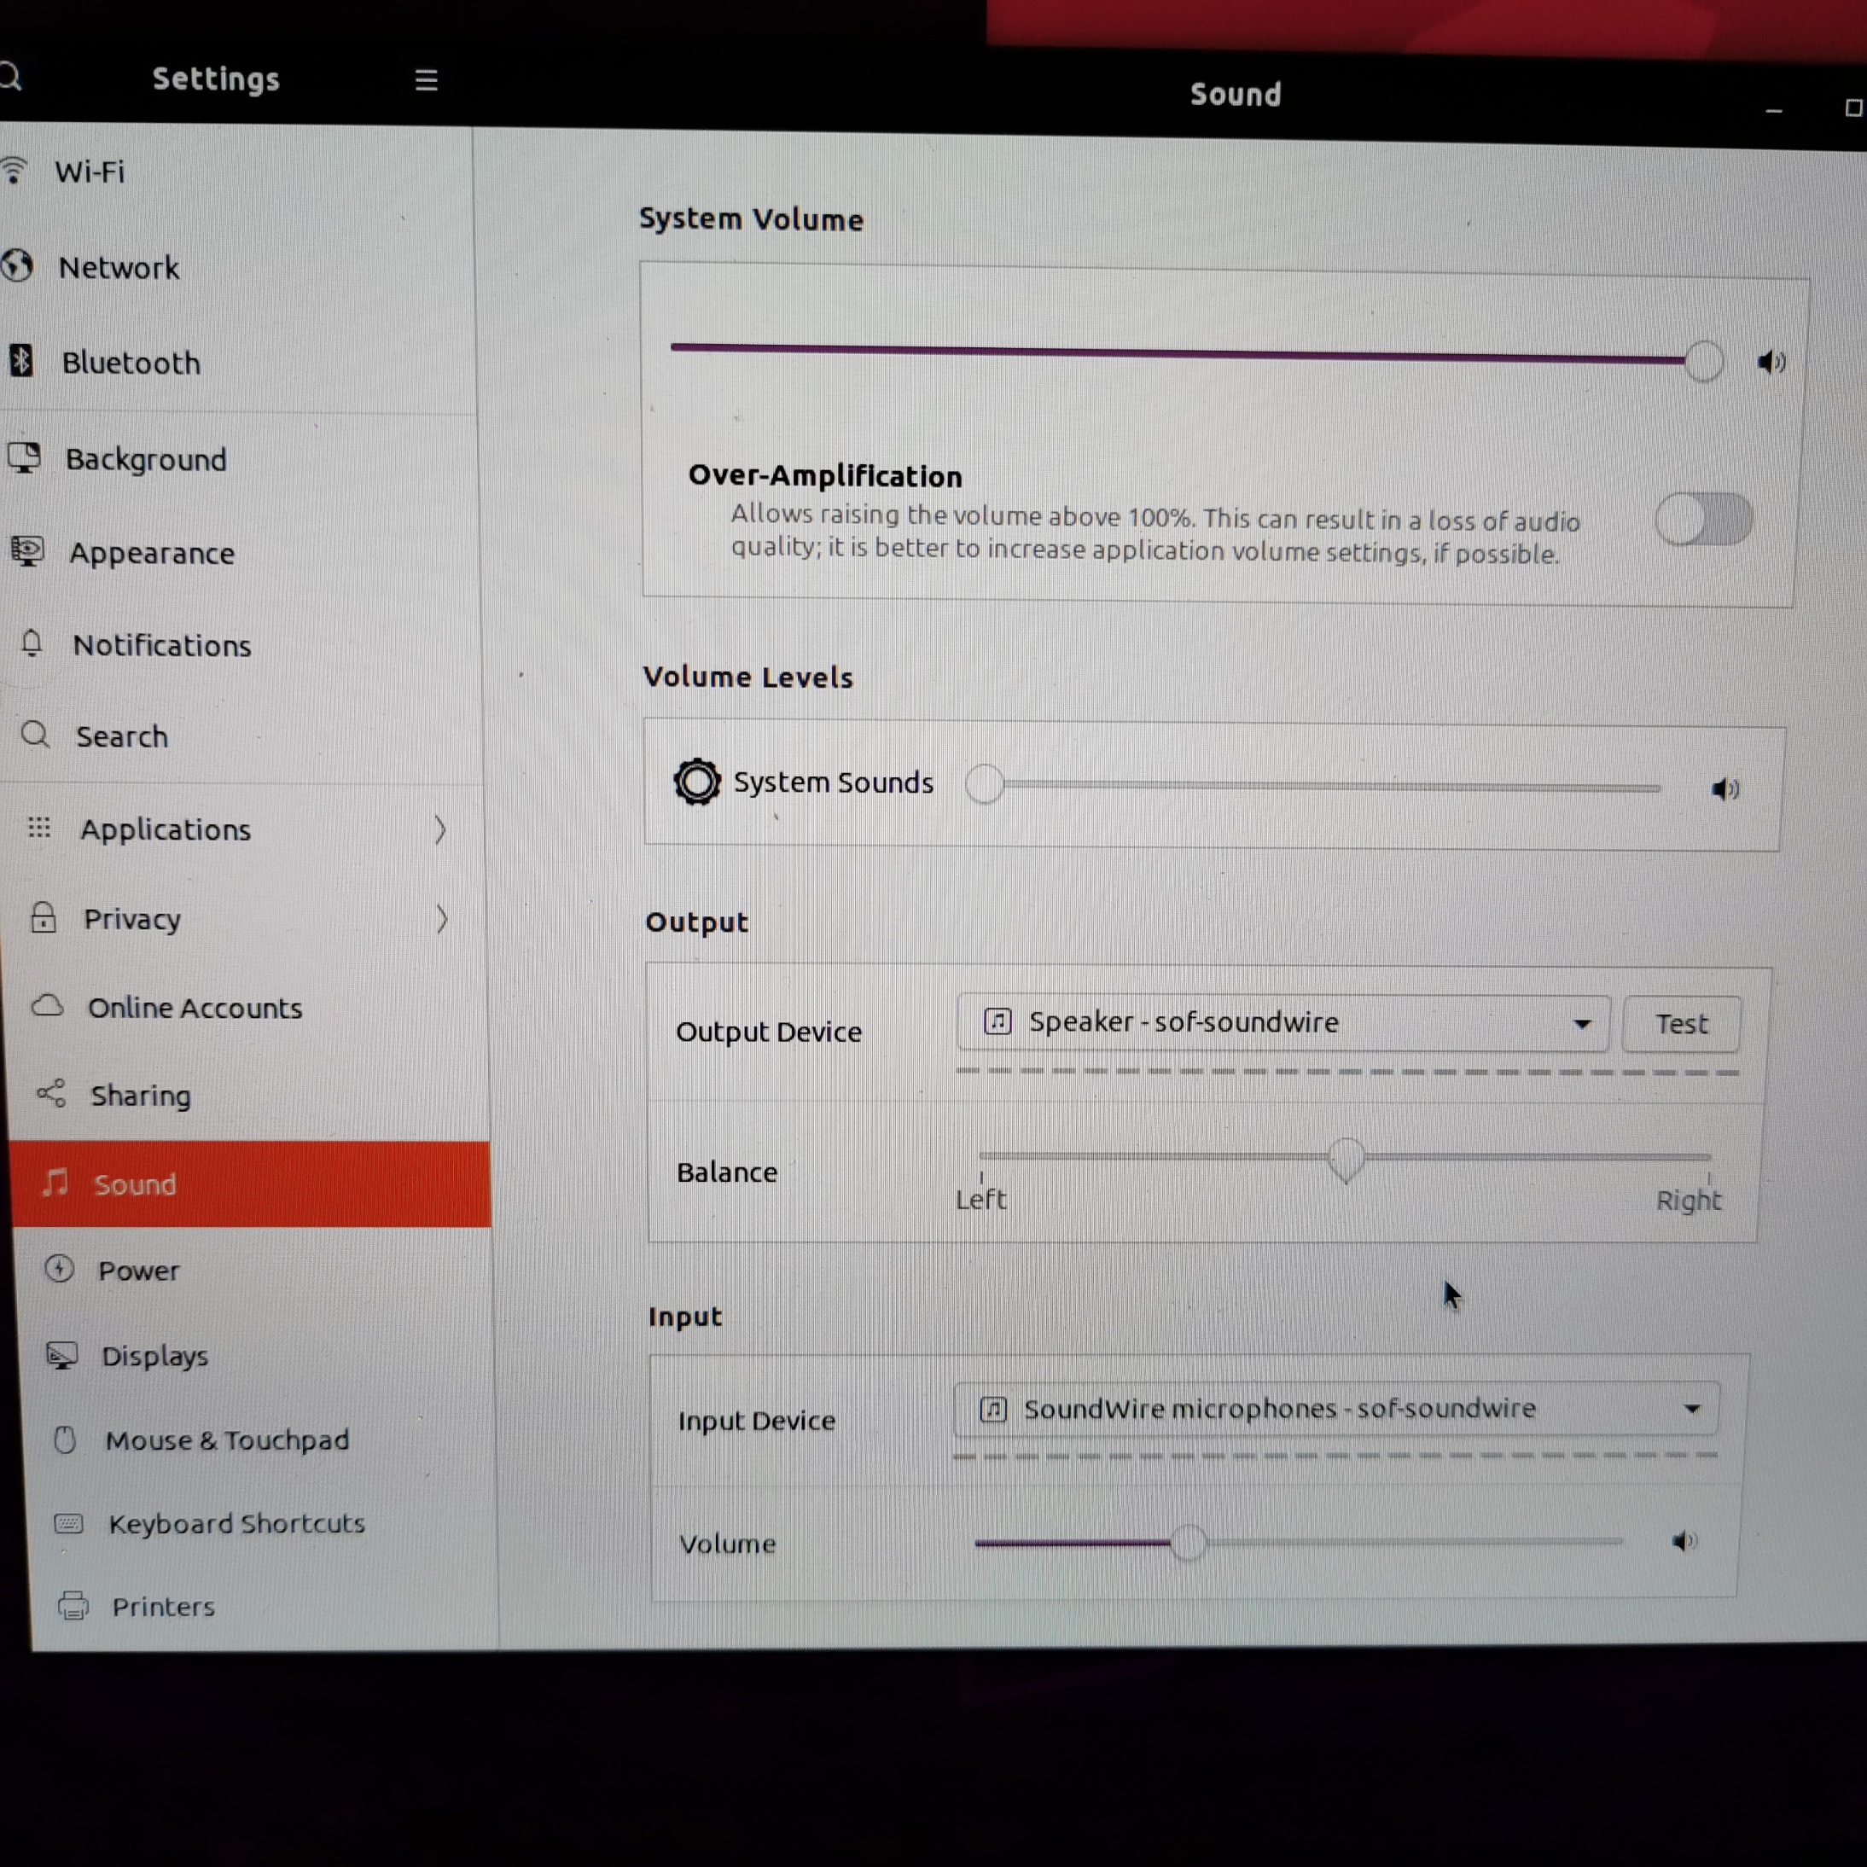Click the search magnifier icon in header
This screenshot has height=1867, width=1867.
[9, 75]
